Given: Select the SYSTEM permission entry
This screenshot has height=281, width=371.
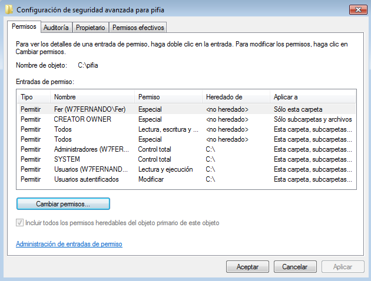Looking at the screenshot, I should click(x=186, y=159).
